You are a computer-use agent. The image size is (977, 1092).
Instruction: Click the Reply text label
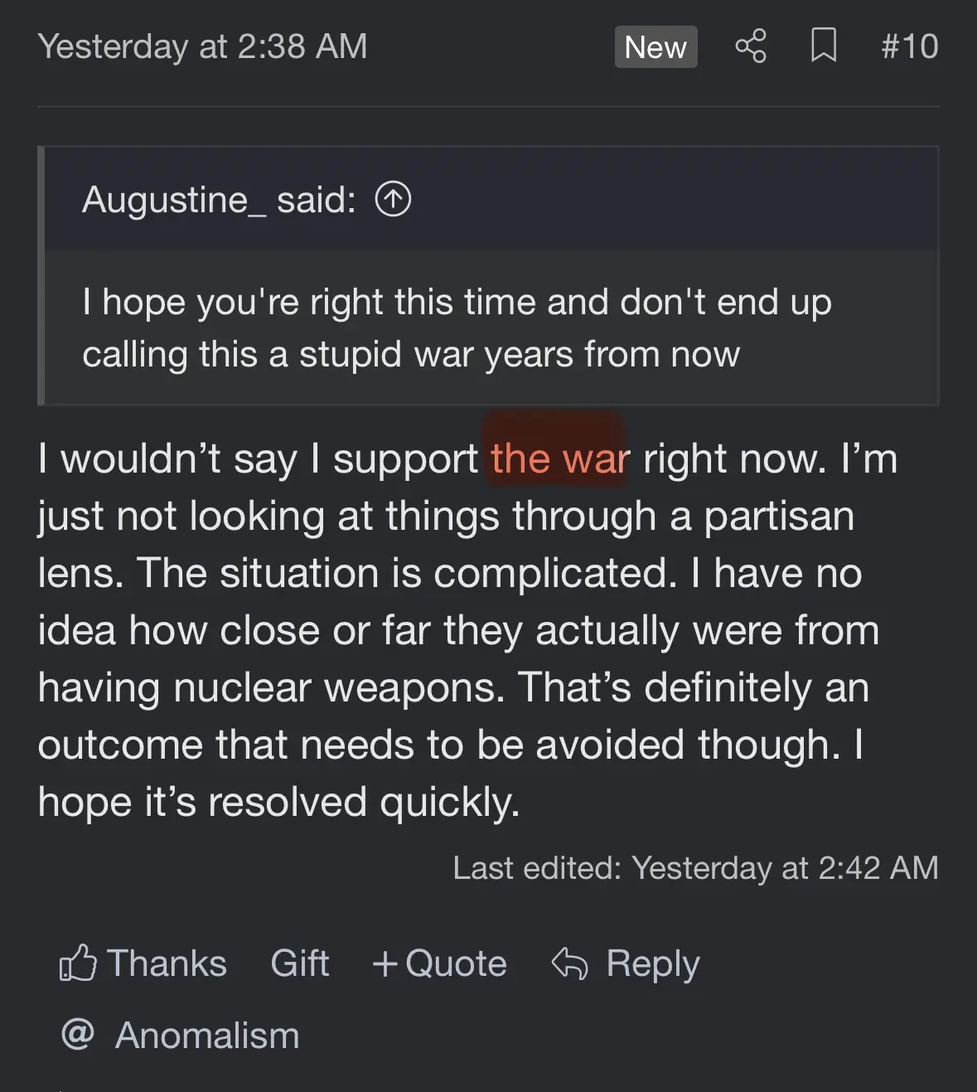pos(653,963)
